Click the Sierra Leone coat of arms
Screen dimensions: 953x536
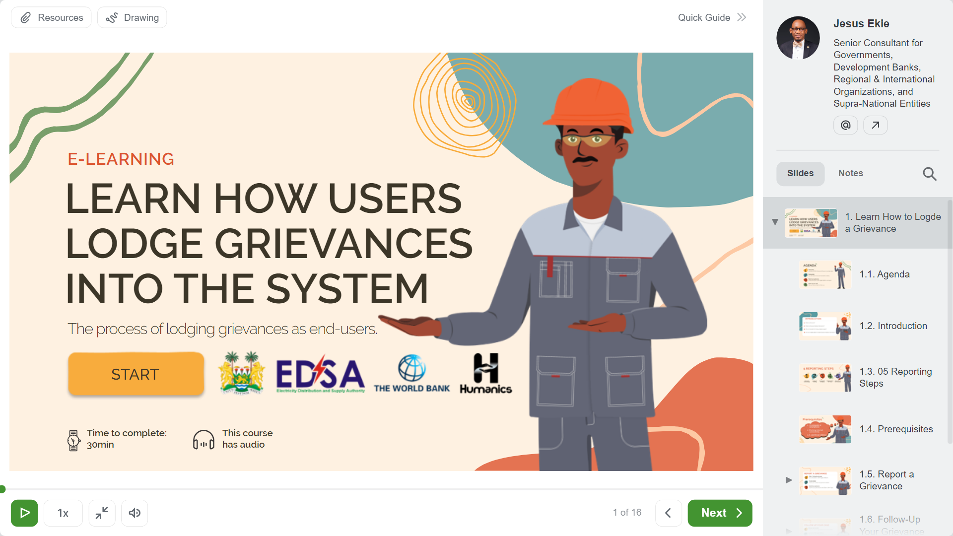click(241, 373)
